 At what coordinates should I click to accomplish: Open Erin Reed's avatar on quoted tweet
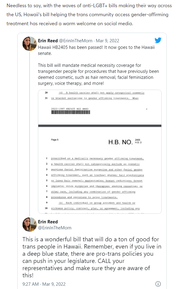[x=30, y=44]
